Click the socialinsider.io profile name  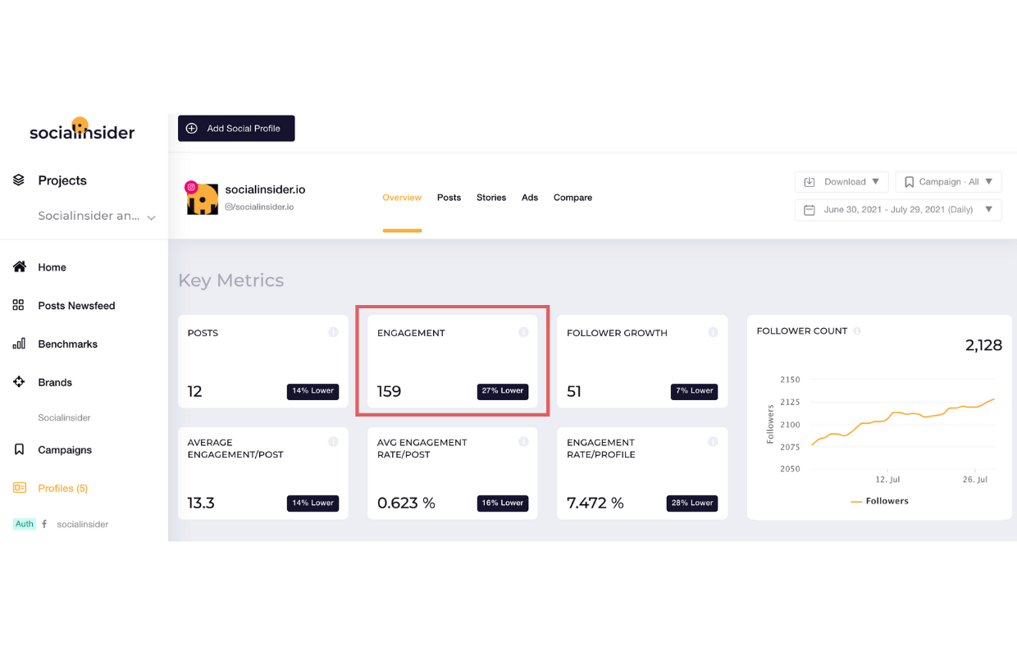click(x=265, y=189)
